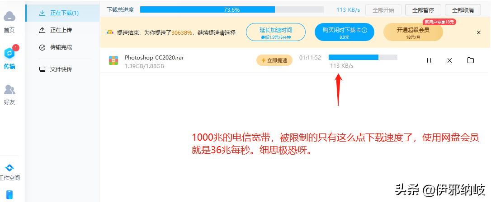Image resolution: width=491 pixels, height=202 pixels.
Task: Select the 传输完成 tab
Action: tap(63, 47)
